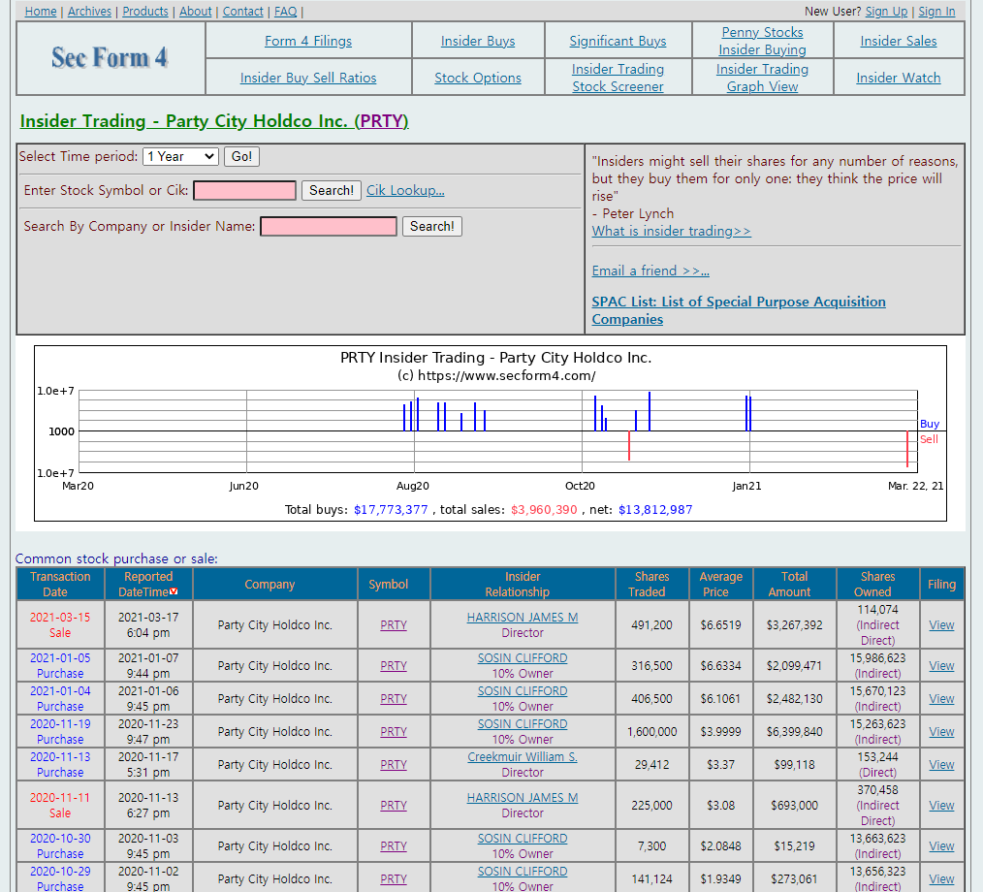983x892 pixels.
Task: Go to Penny Stocks Insider Buying
Action: click(x=762, y=41)
